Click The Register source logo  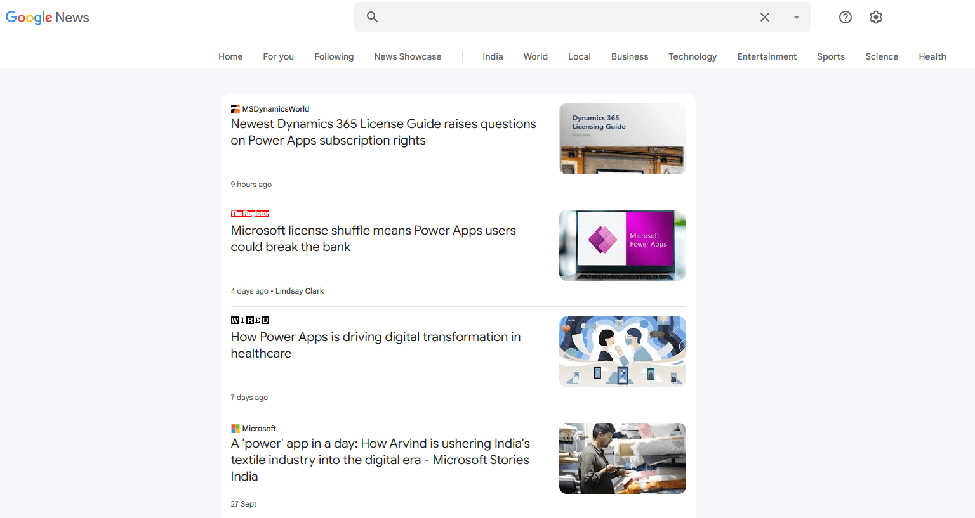point(250,214)
